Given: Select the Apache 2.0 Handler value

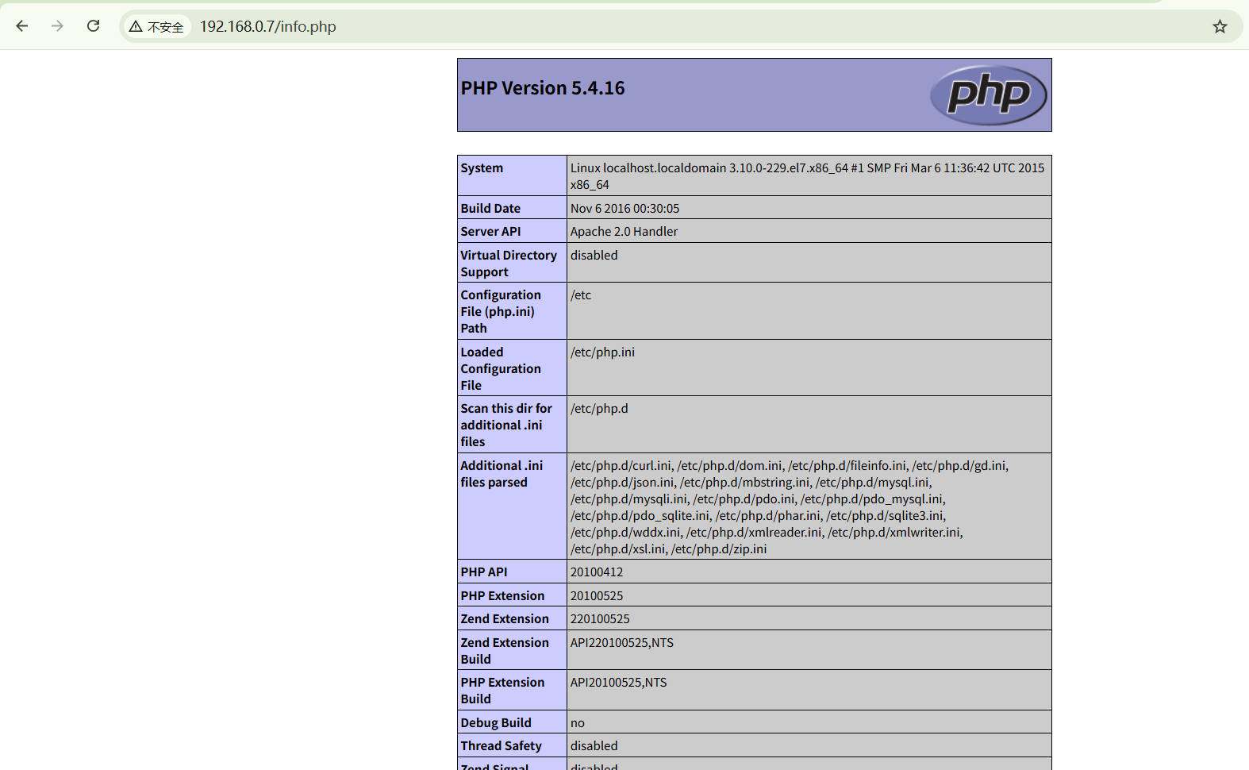Looking at the screenshot, I should click(624, 231).
